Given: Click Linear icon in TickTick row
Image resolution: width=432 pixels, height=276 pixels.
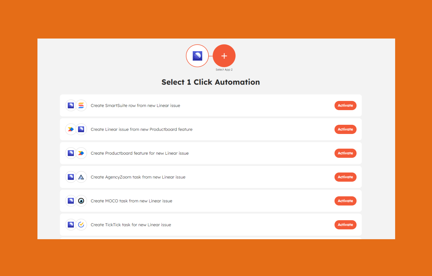Looking at the screenshot, I should (x=71, y=225).
